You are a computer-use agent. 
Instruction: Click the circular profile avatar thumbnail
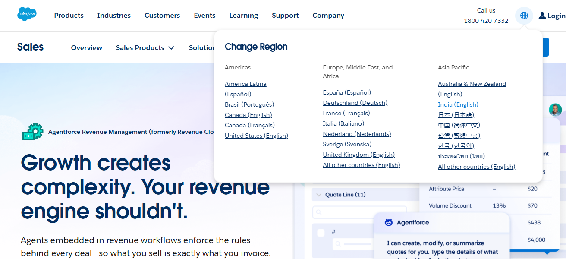(x=555, y=110)
